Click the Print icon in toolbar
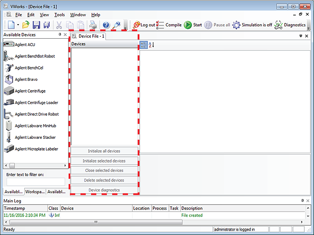This screenshot has height=235, width=314. 93,25
